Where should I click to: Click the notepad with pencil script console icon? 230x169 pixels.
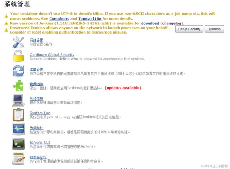pyautogui.click(x=18, y=159)
